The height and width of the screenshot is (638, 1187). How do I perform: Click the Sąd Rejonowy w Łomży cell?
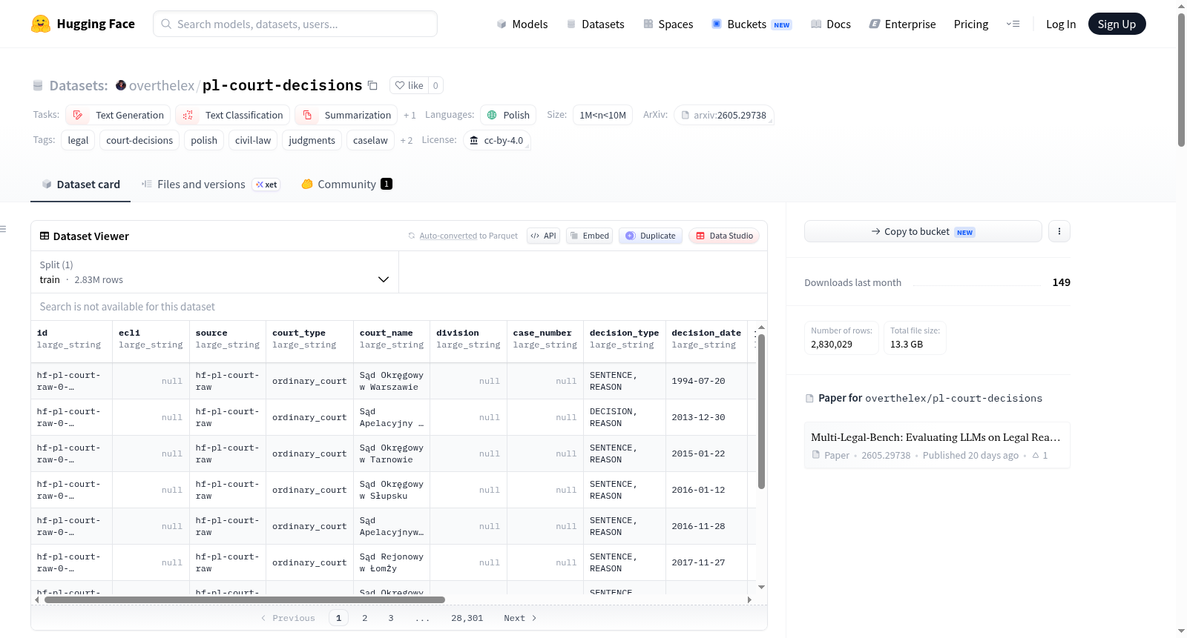392,562
